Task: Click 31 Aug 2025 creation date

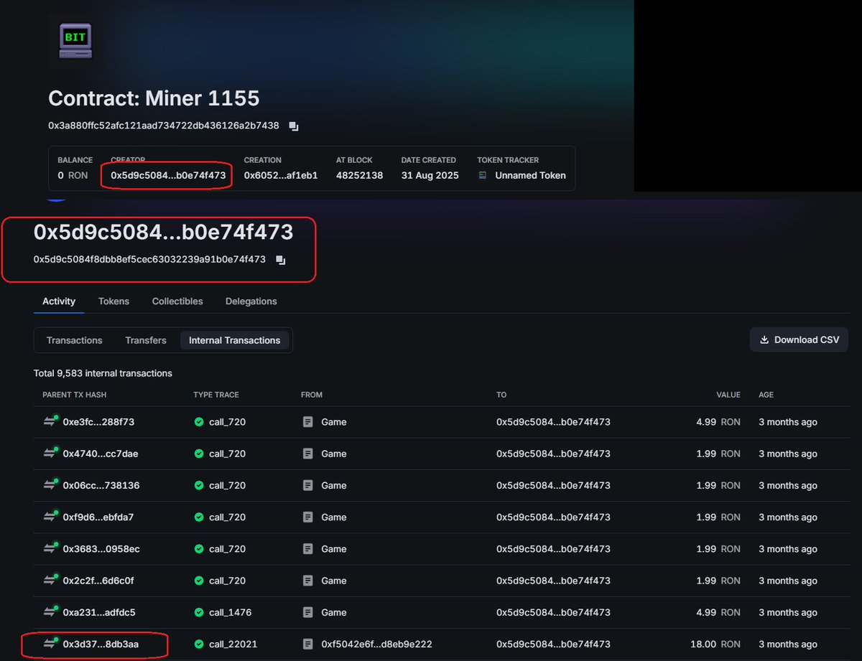Action: [430, 175]
